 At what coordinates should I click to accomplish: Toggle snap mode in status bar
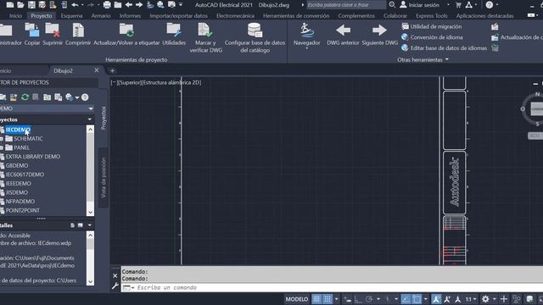327,299
